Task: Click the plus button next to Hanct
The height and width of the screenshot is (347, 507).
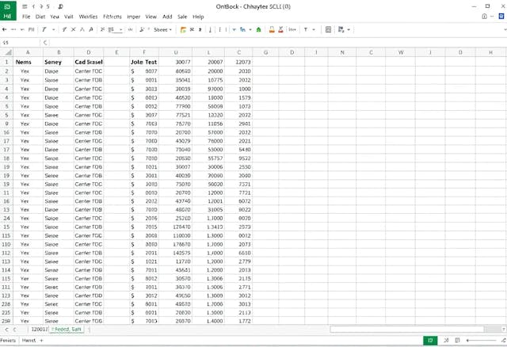Action: coord(41,340)
